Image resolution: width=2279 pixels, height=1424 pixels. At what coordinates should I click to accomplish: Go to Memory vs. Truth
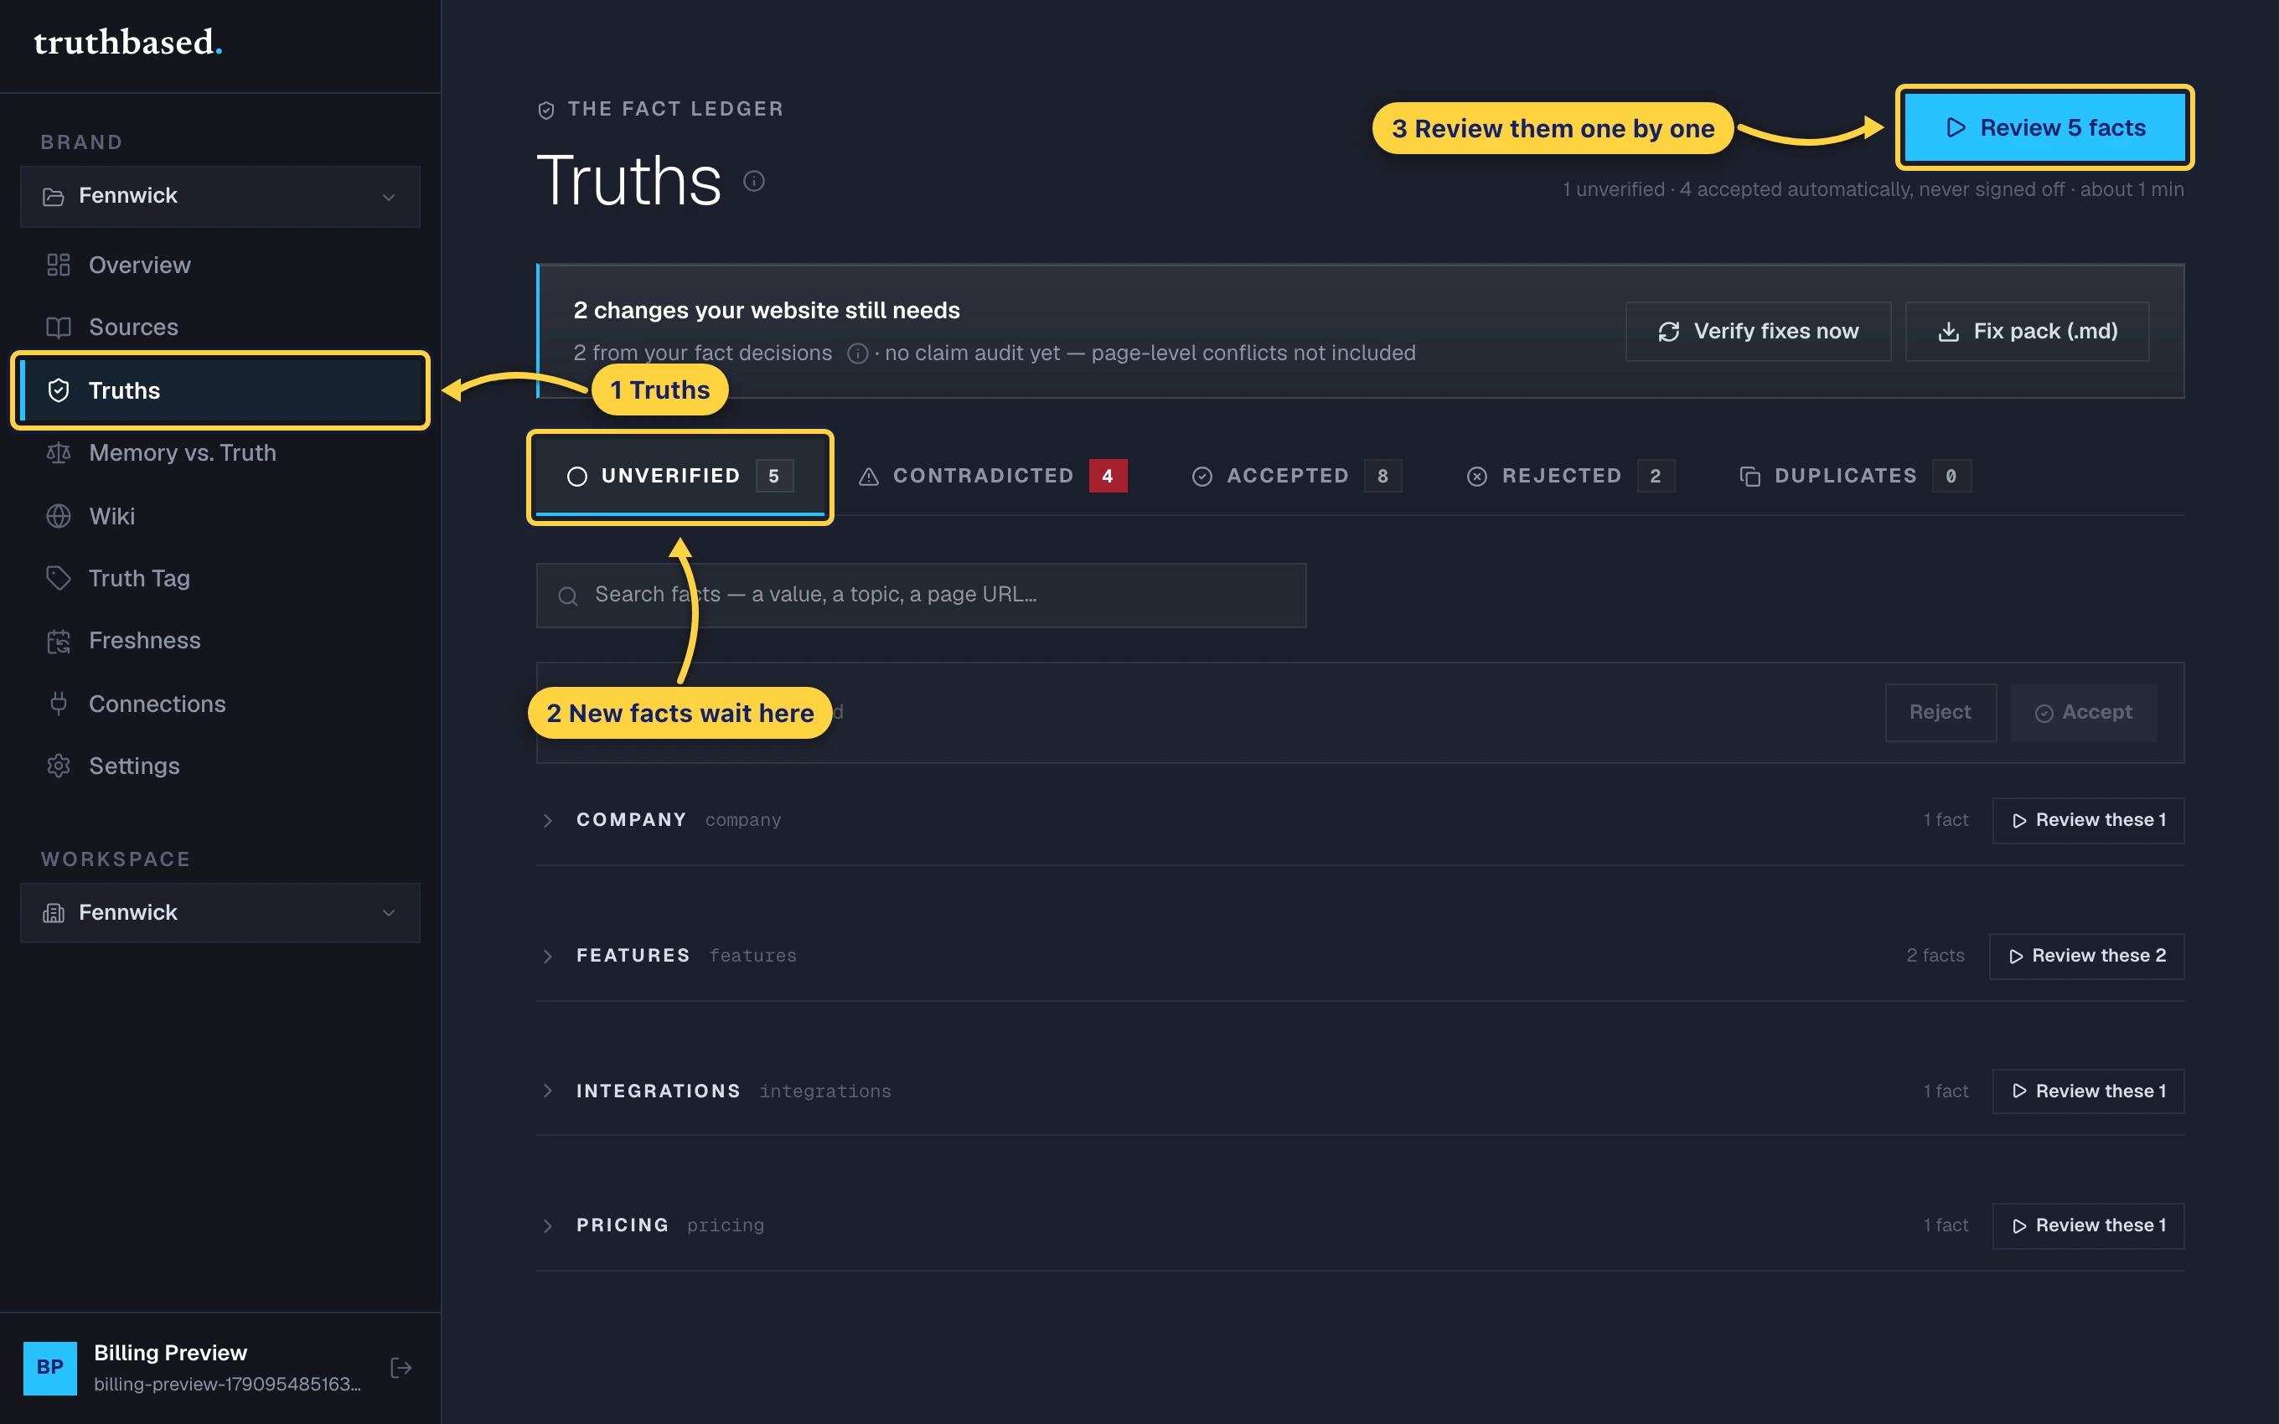(x=220, y=453)
